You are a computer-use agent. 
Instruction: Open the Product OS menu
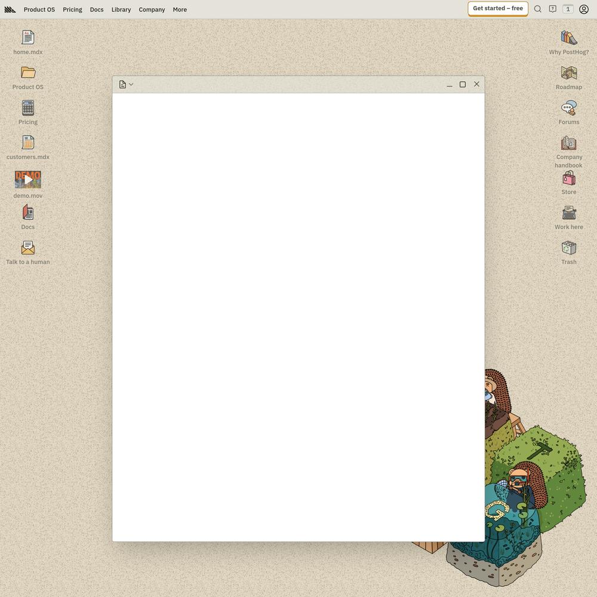(x=39, y=10)
